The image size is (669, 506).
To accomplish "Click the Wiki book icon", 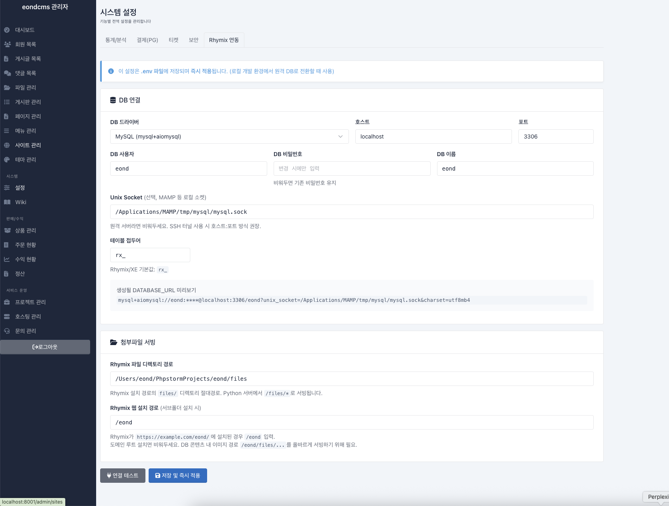I will click(x=7, y=202).
